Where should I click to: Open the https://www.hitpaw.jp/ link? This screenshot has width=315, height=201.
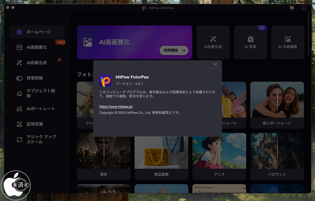pos(116,106)
